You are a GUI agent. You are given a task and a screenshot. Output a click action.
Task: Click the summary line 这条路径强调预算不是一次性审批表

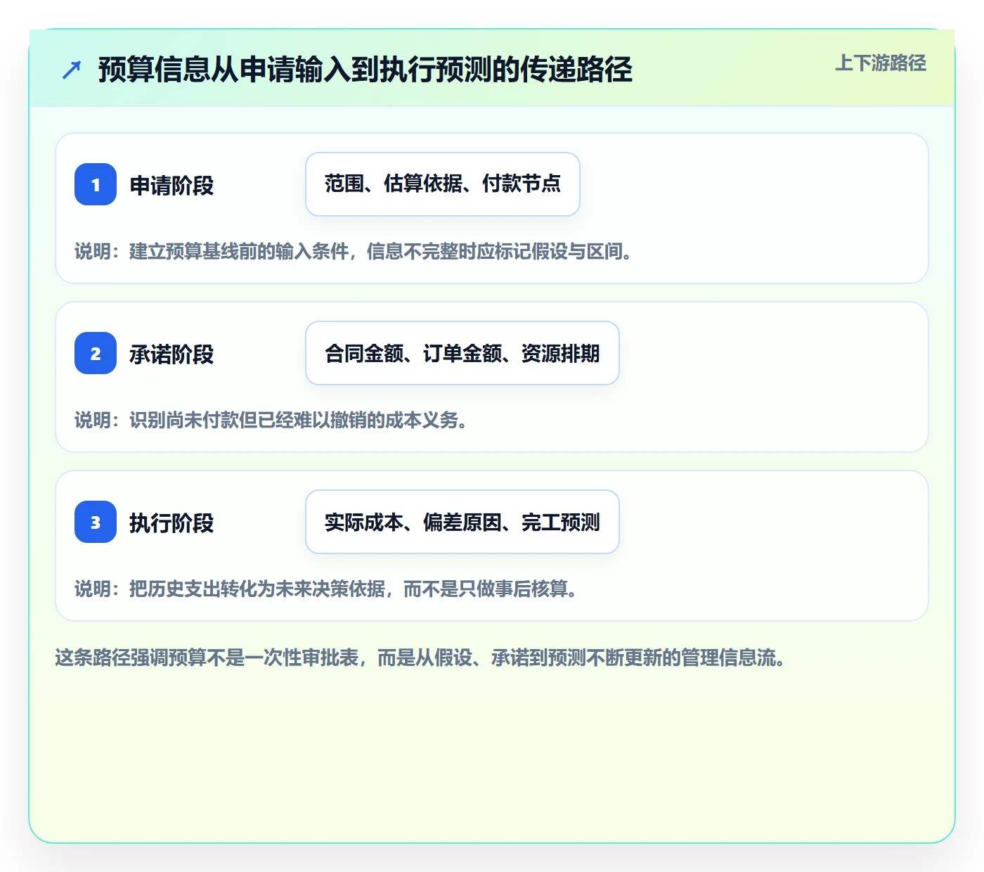420,658
